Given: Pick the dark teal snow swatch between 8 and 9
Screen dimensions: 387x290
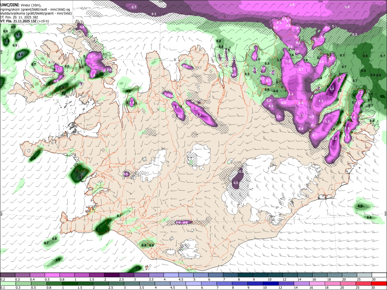Looking at the screenshot, I should tap(246, 275).
